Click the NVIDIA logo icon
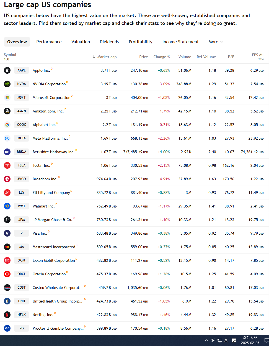 pos(7,84)
